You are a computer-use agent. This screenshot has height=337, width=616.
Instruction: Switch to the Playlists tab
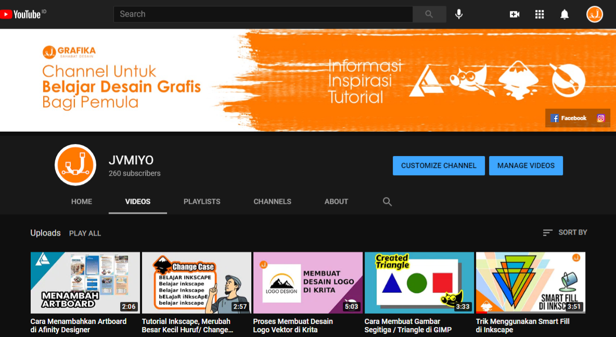(x=202, y=202)
